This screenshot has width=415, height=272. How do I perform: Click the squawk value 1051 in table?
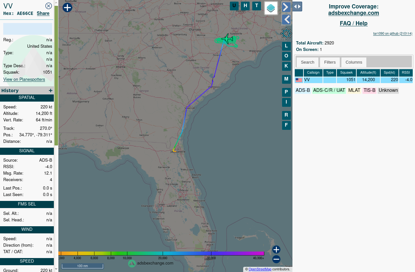351,80
